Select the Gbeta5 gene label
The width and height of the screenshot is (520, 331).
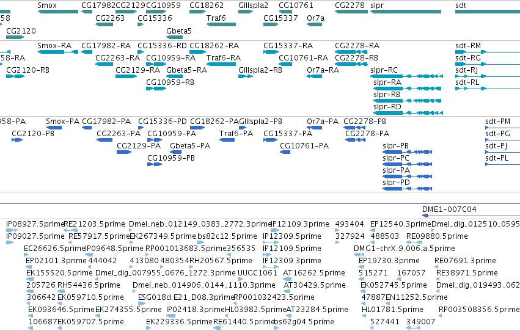pos(179,31)
